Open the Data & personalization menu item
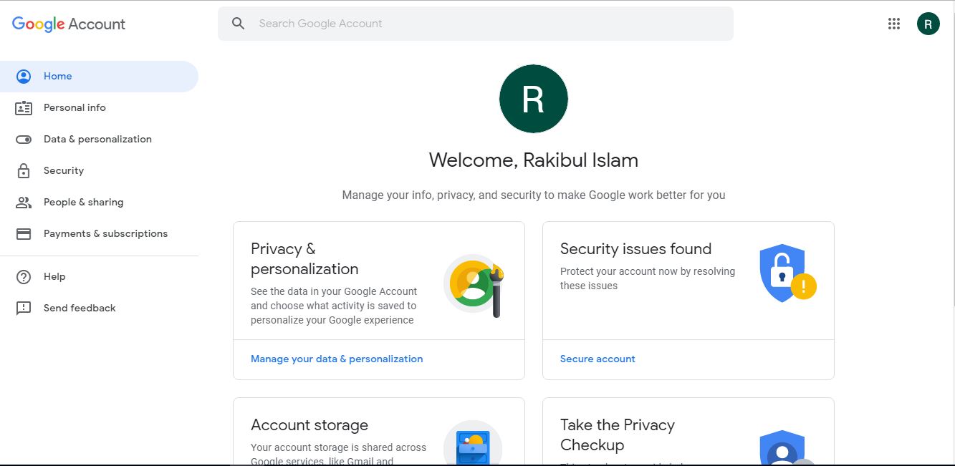 coord(97,140)
